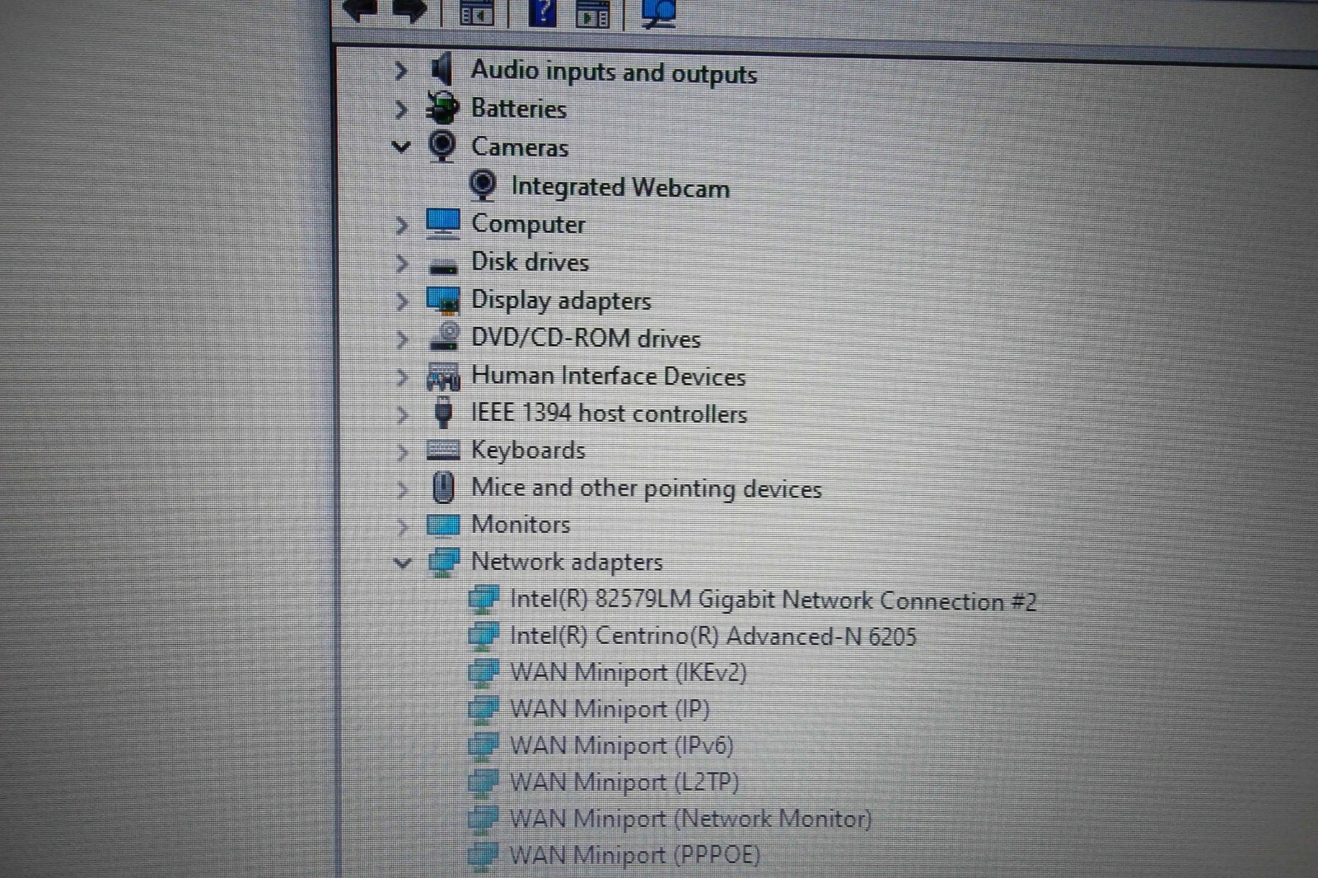The image size is (1318, 878).
Task: Select WAN Miniport (IKEv2) entry
Action: (629, 673)
